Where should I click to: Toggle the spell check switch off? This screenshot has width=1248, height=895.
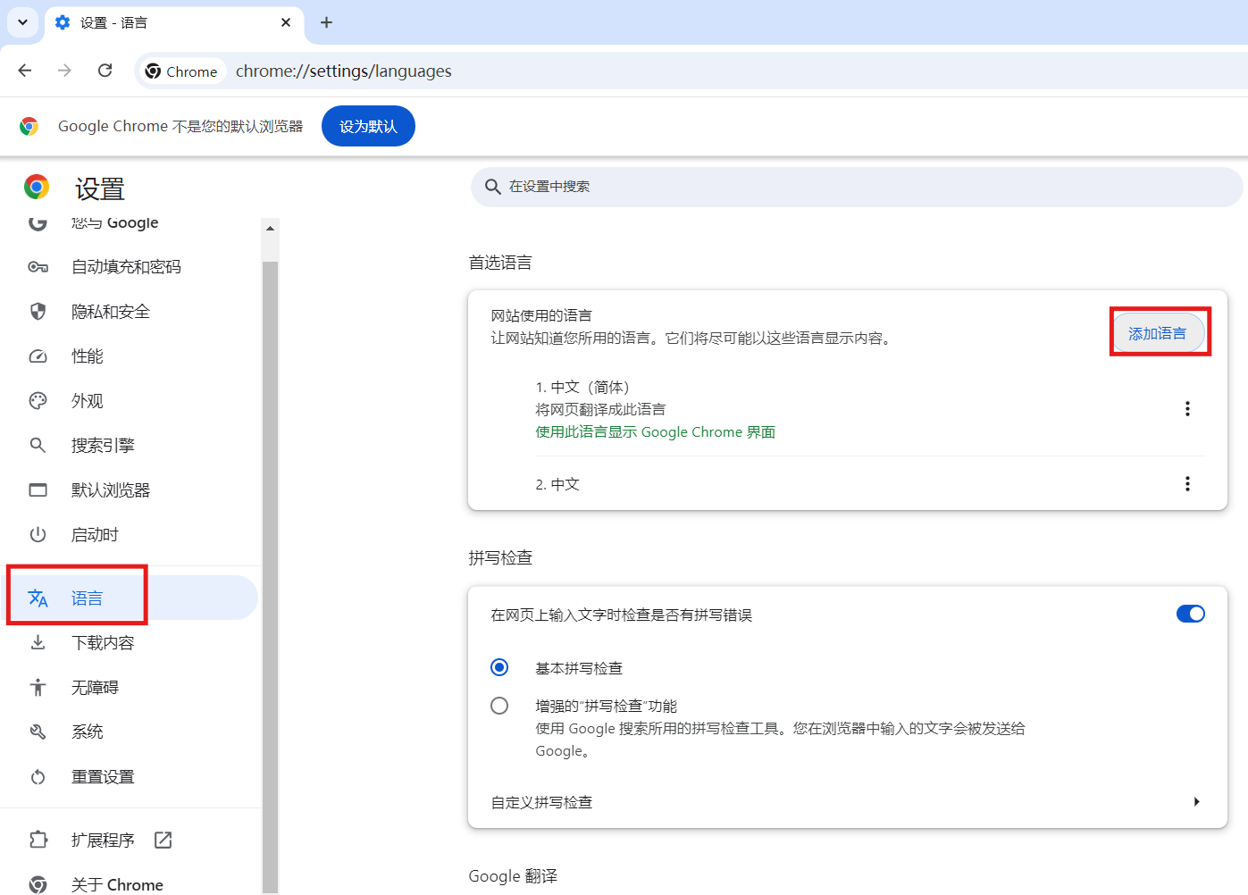[x=1190, y=614]
